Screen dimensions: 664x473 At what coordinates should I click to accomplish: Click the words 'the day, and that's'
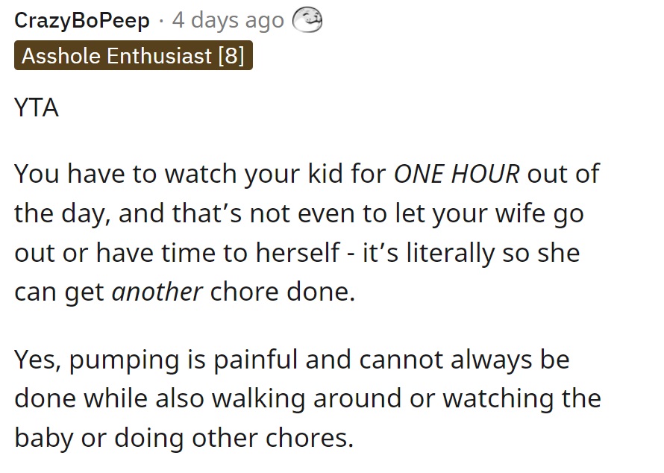pos(128,213)
